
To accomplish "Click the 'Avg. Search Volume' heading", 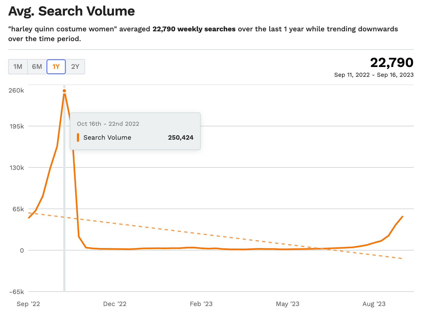I will (72, 11).
